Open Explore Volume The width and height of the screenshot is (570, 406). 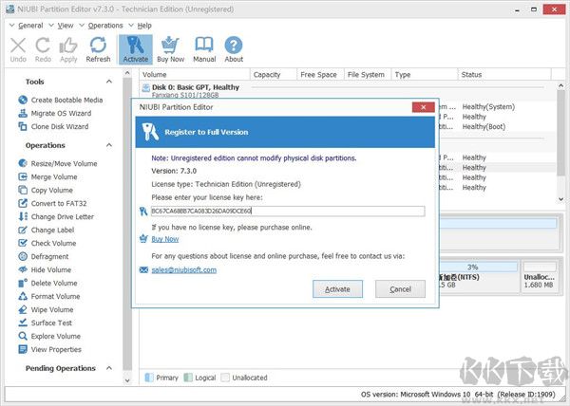coord(49,337)
